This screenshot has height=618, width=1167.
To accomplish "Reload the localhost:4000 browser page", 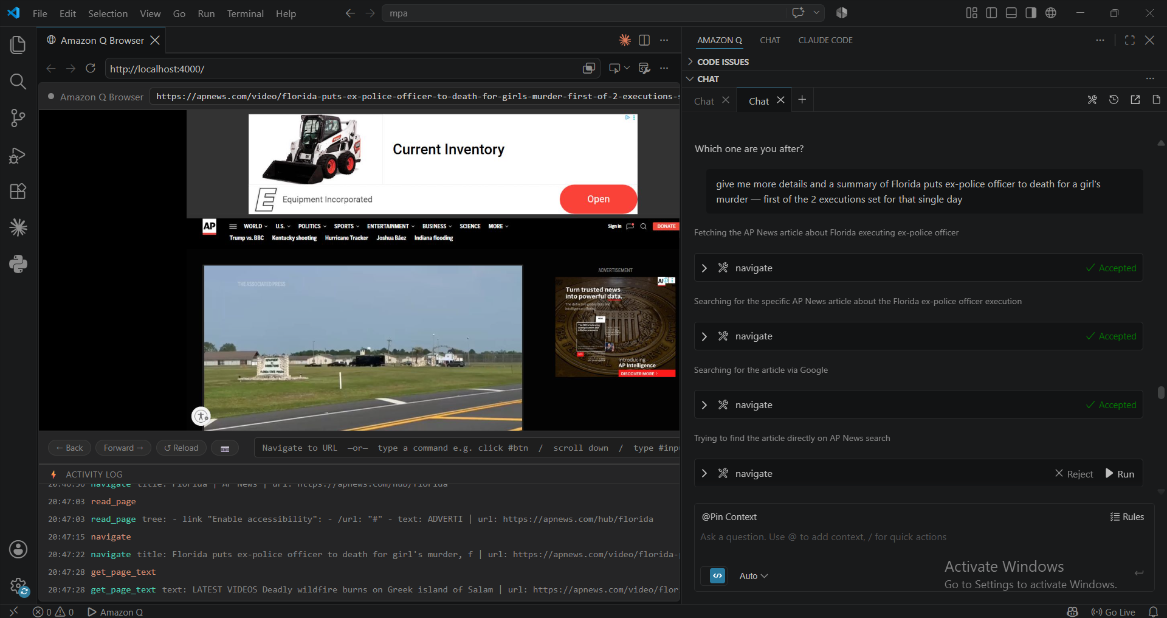I will pos(91,69).
